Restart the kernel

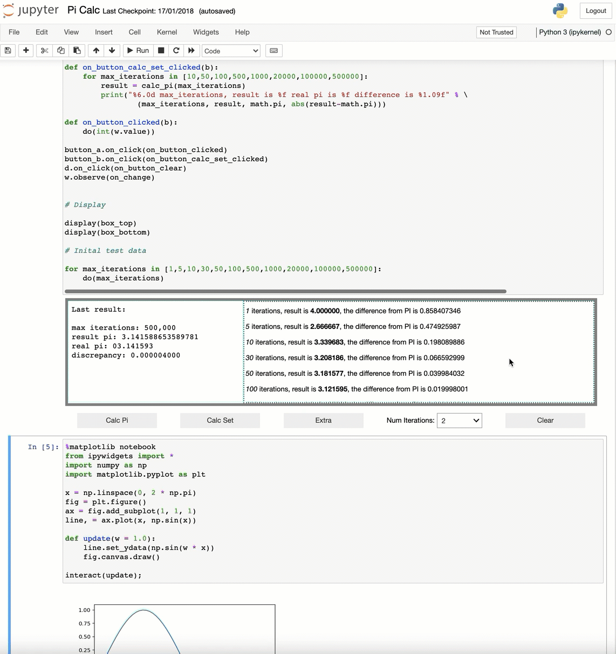pos(176,51)
